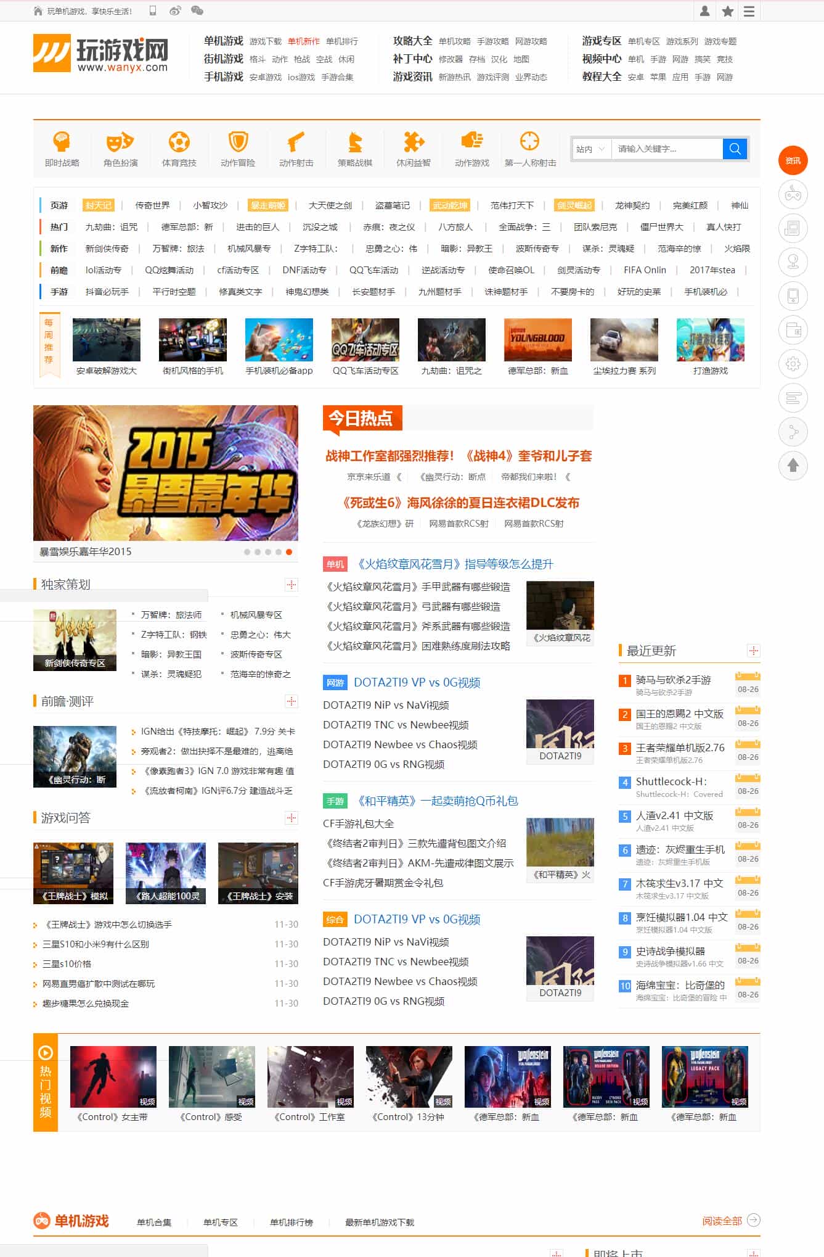Expand the 游戏问答 section plus icon

click(x=292, y=818)
